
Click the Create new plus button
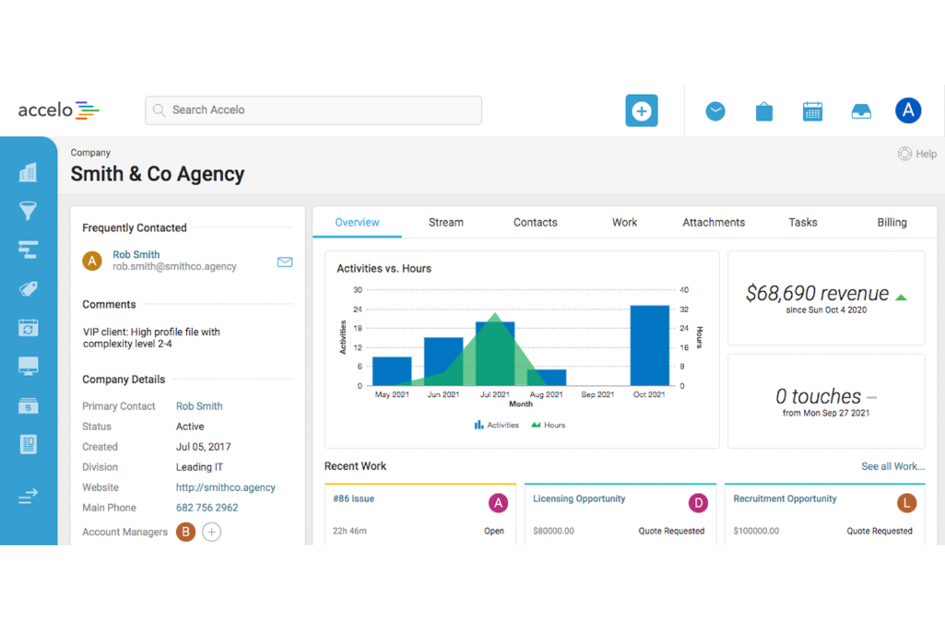(x=641, y=110)
